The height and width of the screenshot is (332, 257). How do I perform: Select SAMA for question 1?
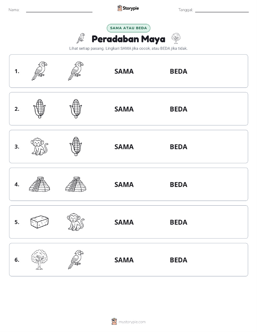(x=124, y=71)
